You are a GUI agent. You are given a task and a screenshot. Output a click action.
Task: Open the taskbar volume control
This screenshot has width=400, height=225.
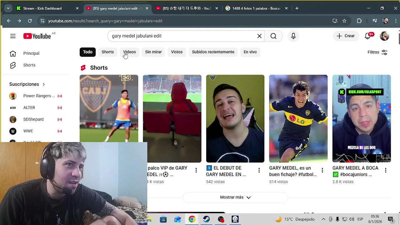[x=352, y=219]
